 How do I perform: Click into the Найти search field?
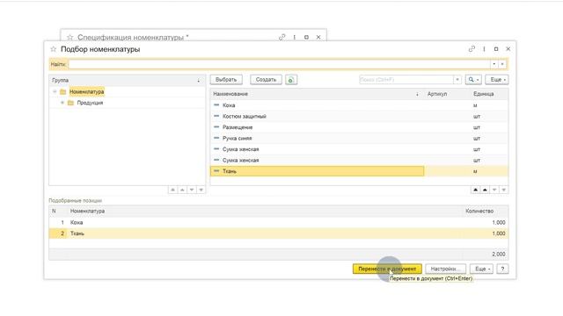tap(280, 64)
